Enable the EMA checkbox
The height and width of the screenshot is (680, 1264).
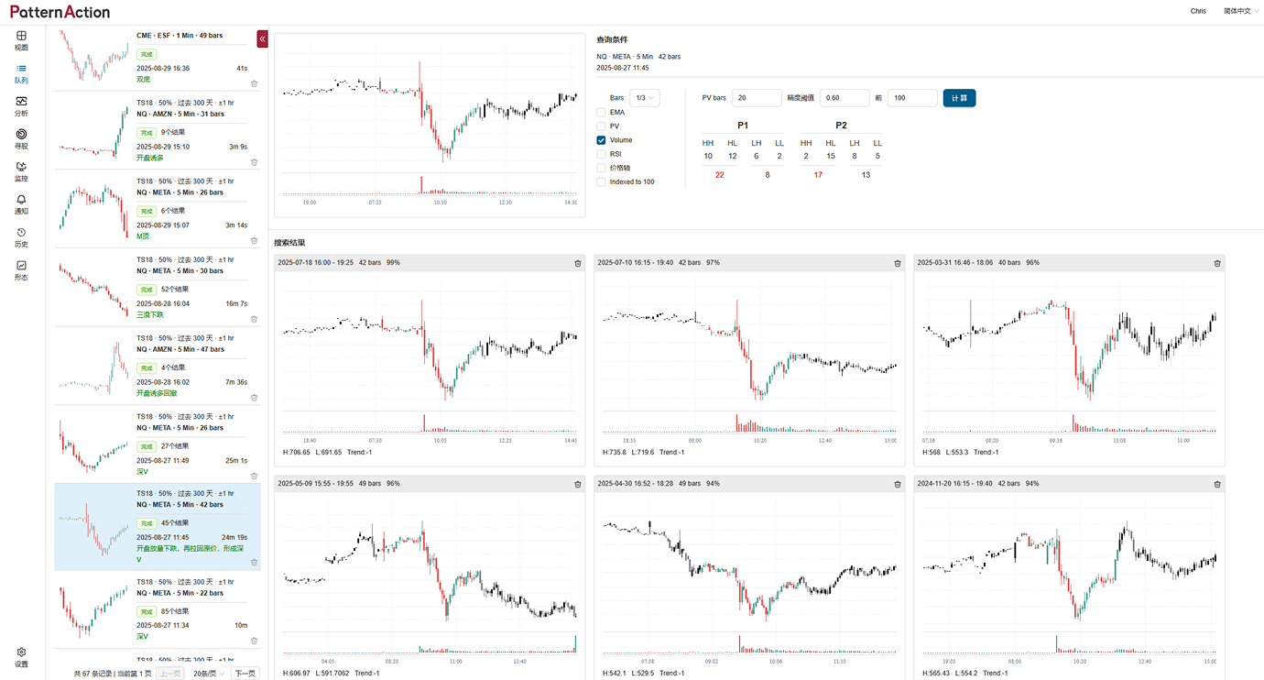601,113
